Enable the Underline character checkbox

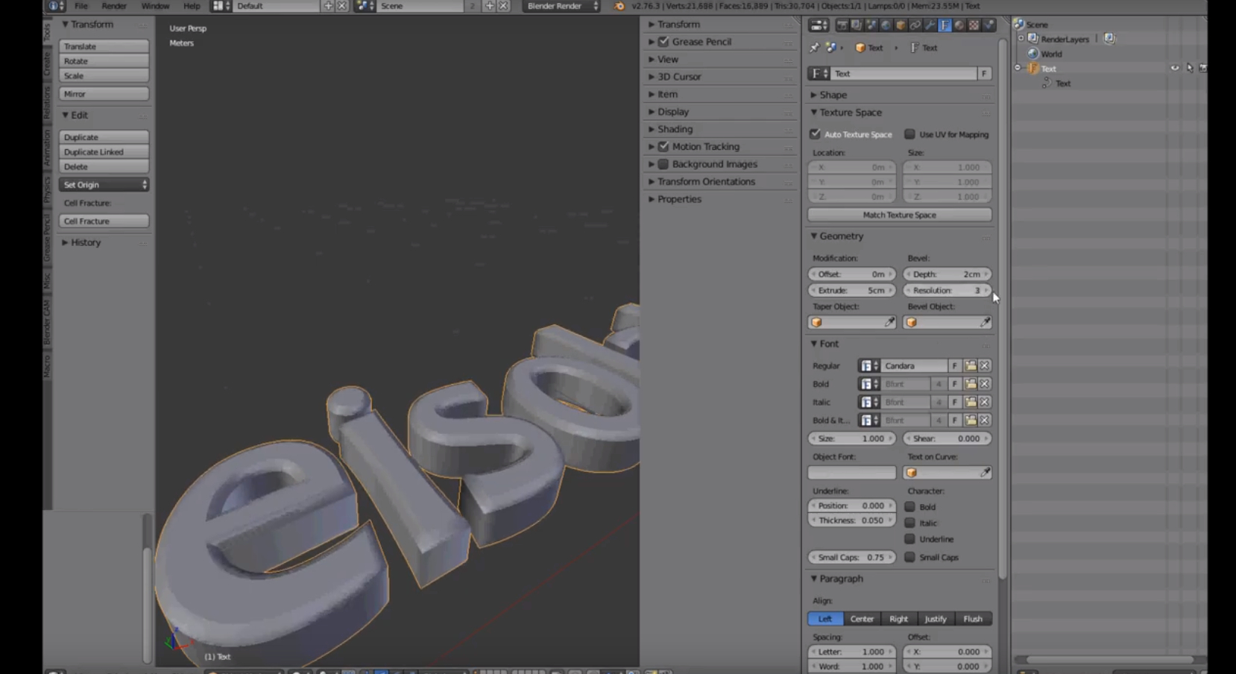pos(909,539)
